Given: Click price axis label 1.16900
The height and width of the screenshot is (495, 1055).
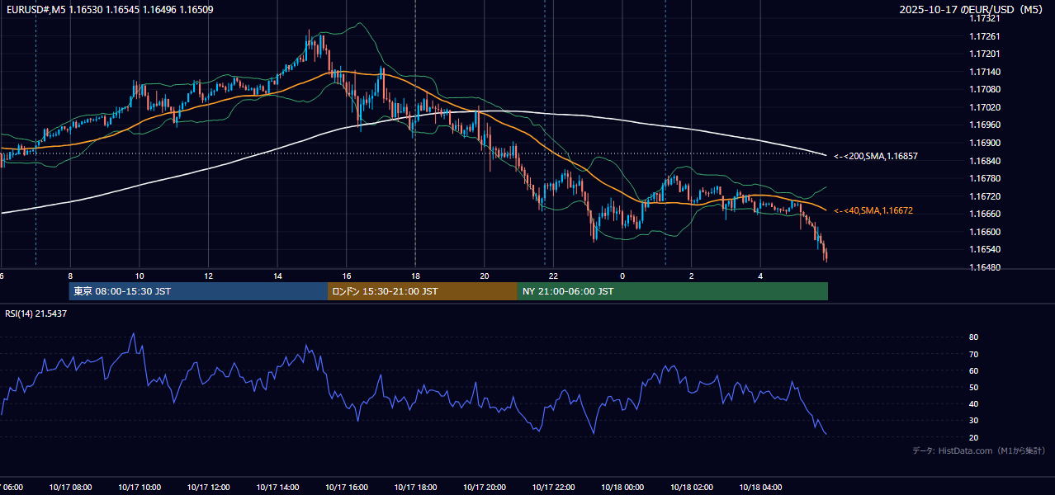Looking at the screenshot, I should point(984,143).
